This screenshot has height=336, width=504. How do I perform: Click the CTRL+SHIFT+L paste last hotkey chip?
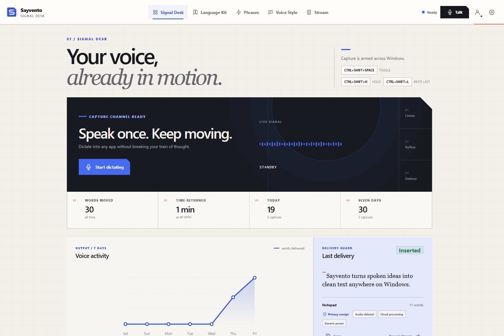398,82
